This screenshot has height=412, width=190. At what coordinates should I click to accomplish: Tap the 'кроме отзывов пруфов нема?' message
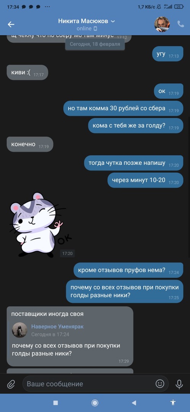pyautogui.click(x=128, y=270)
